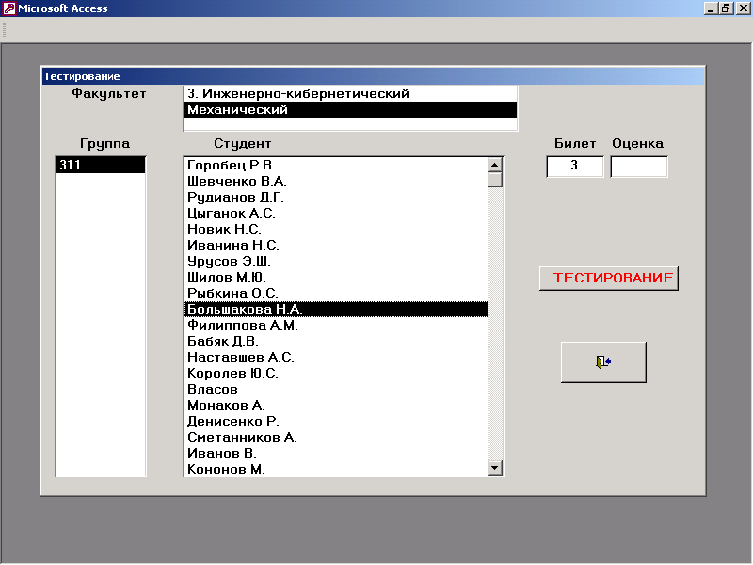Select student Новик Н.С.
Screen dimensions: 753x565
pos(336,229)
